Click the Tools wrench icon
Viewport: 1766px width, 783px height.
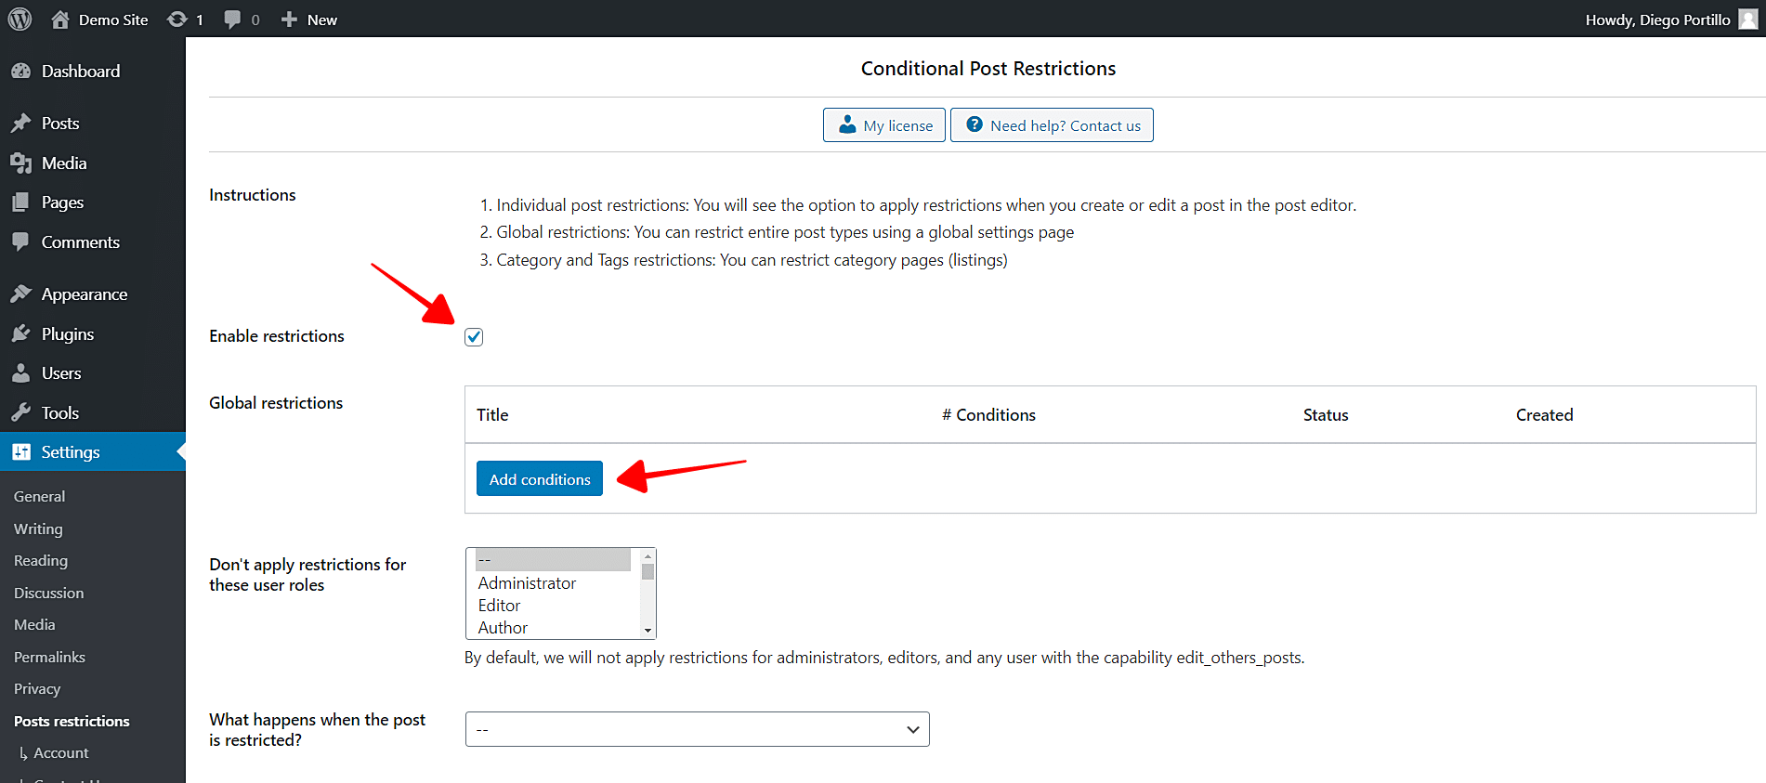pos(20,413)
